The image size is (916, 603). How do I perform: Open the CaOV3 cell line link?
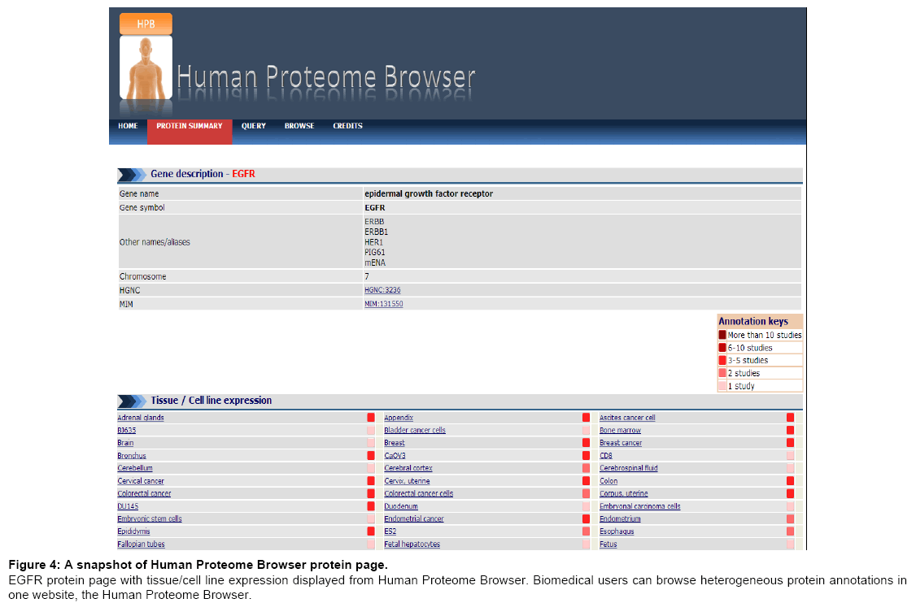pos(395,456)
